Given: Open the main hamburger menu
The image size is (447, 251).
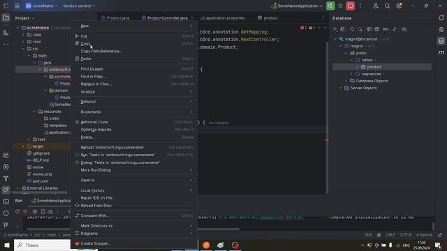Looking at the screenshot, I should point(17,6).
